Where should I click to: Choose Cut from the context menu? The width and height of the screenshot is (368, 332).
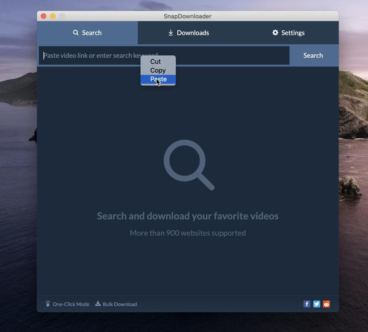coord(158,61)
